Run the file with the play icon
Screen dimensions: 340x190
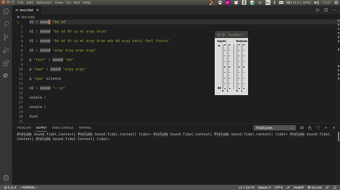pos(317,10)
